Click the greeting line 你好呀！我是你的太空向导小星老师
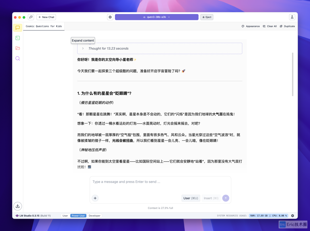310x231 pixels. tap(107, 59)
